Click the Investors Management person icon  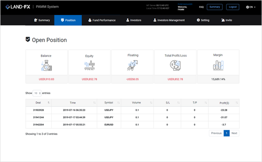[155, 20]
